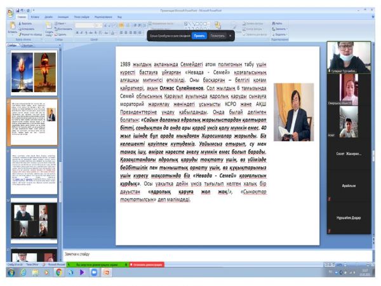Click Internet Explorer taskbar icon
Viewport: 381px width, 286px height.
(x=23, y=272)
